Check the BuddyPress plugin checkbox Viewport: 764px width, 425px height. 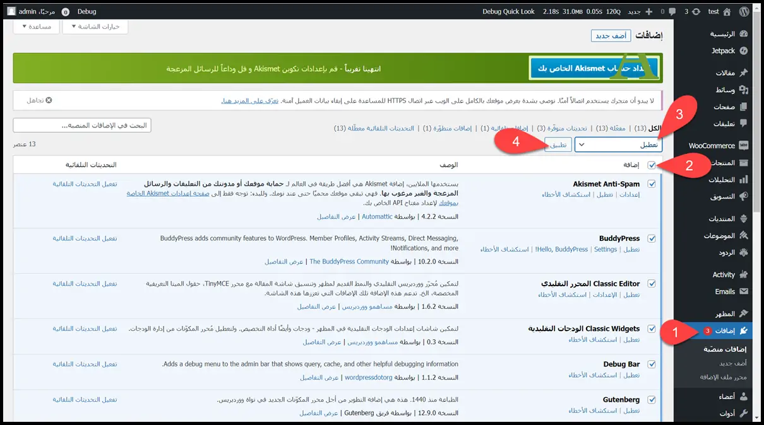click(652, 238)
